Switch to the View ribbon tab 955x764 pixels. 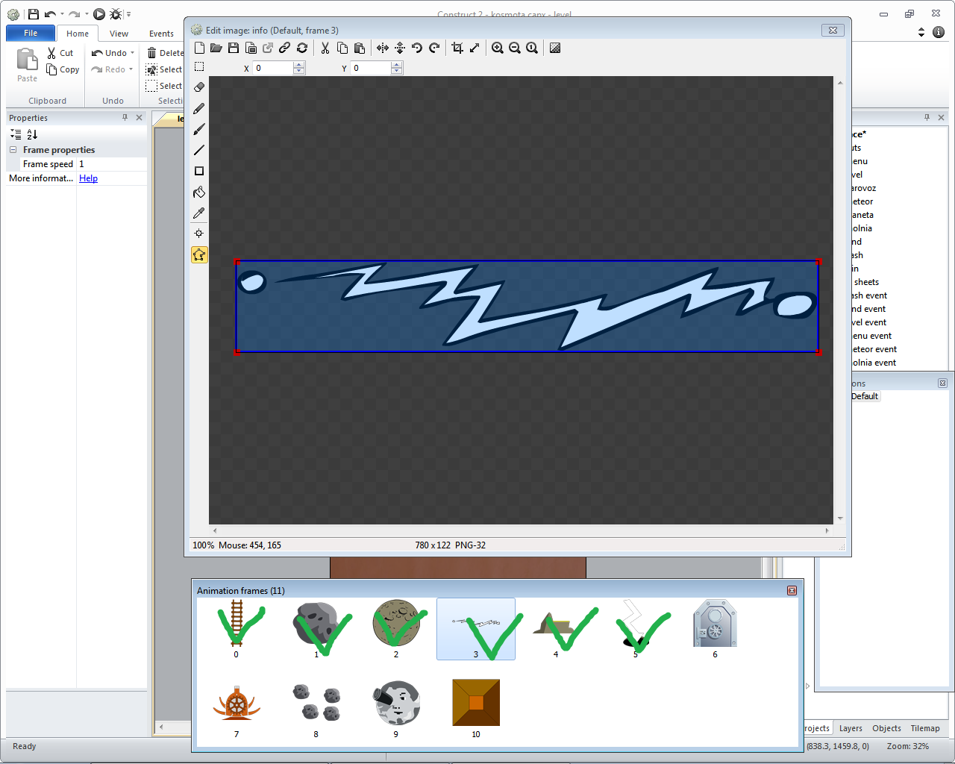(x=119, y=34)
